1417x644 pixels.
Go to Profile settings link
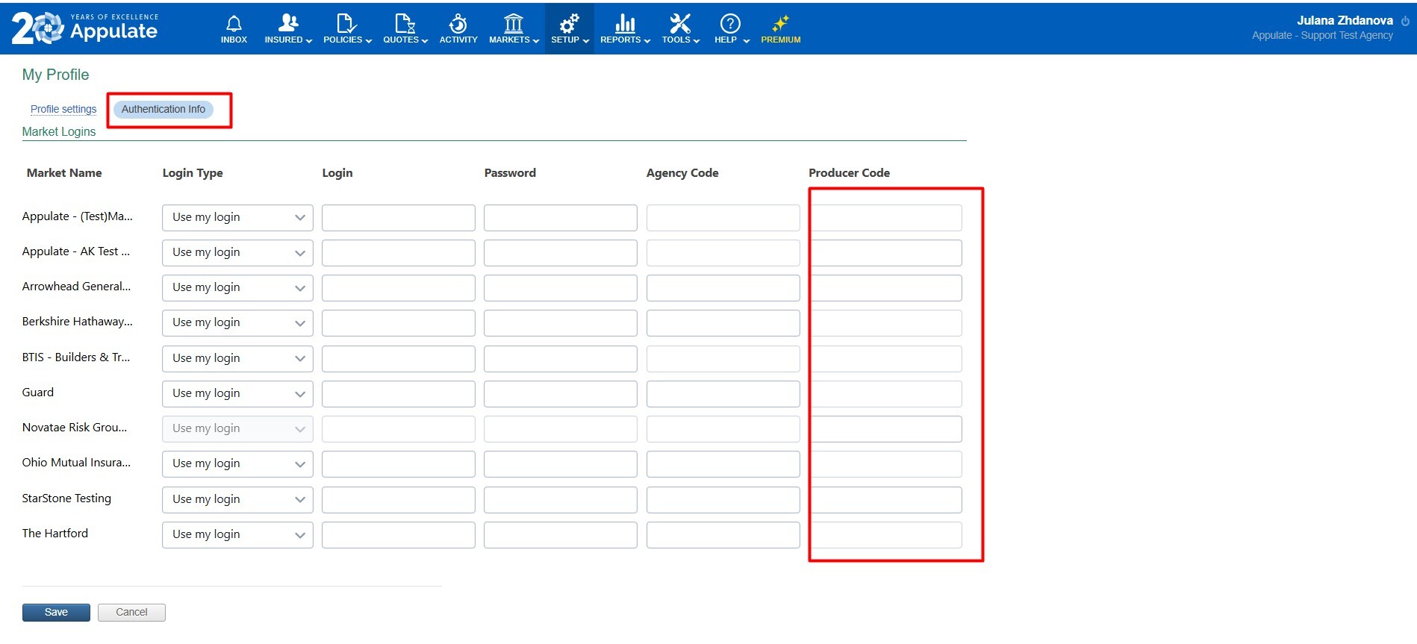pyautogui.click(x=63, y=109)
